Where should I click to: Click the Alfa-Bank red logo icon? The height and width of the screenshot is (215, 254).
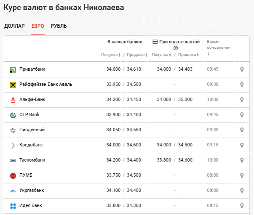pyautogui.click(x=13, y=100)
